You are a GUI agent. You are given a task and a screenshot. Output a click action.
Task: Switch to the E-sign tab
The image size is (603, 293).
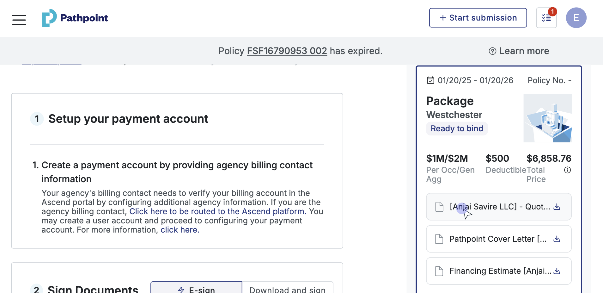pos(196,289)
